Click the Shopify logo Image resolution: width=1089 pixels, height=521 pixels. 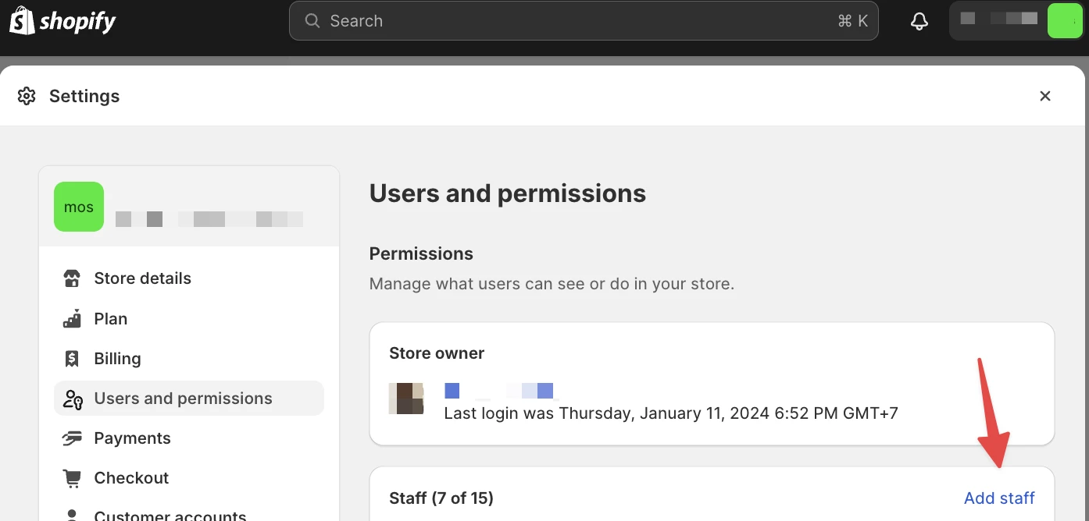[62, 21]
